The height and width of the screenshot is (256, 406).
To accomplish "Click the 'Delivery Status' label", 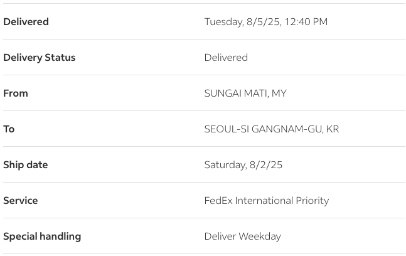I will click(39, 58).
